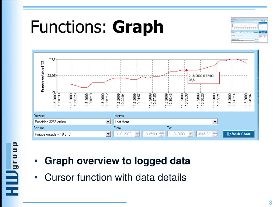Click the From time spinner arrows
Screen dimensions: 276x207
162,134
